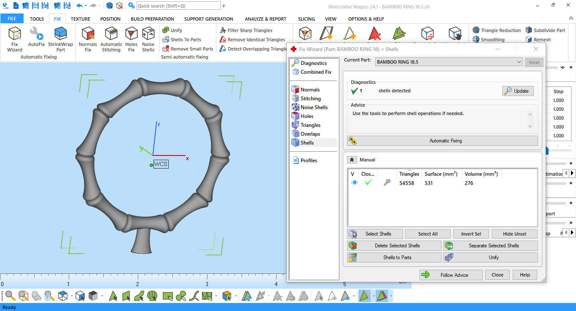Screen dimensions: 576x311
Task: Click the settings gears icon beside Quick search
Action: [x=132, y=5]
